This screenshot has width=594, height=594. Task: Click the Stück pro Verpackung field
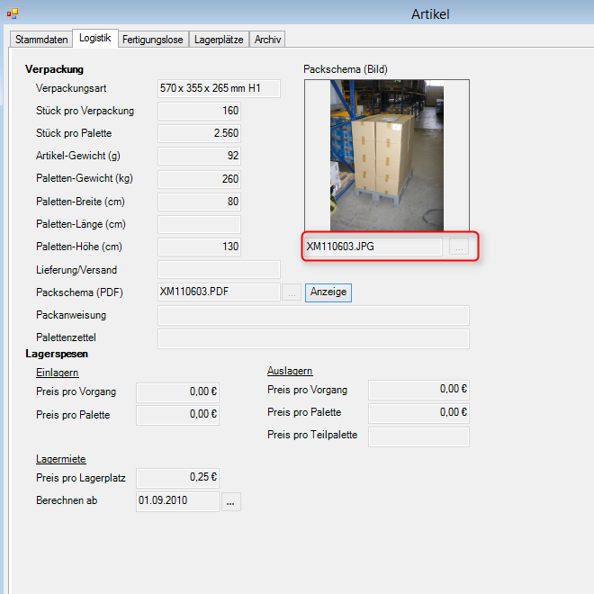[199, 111]
